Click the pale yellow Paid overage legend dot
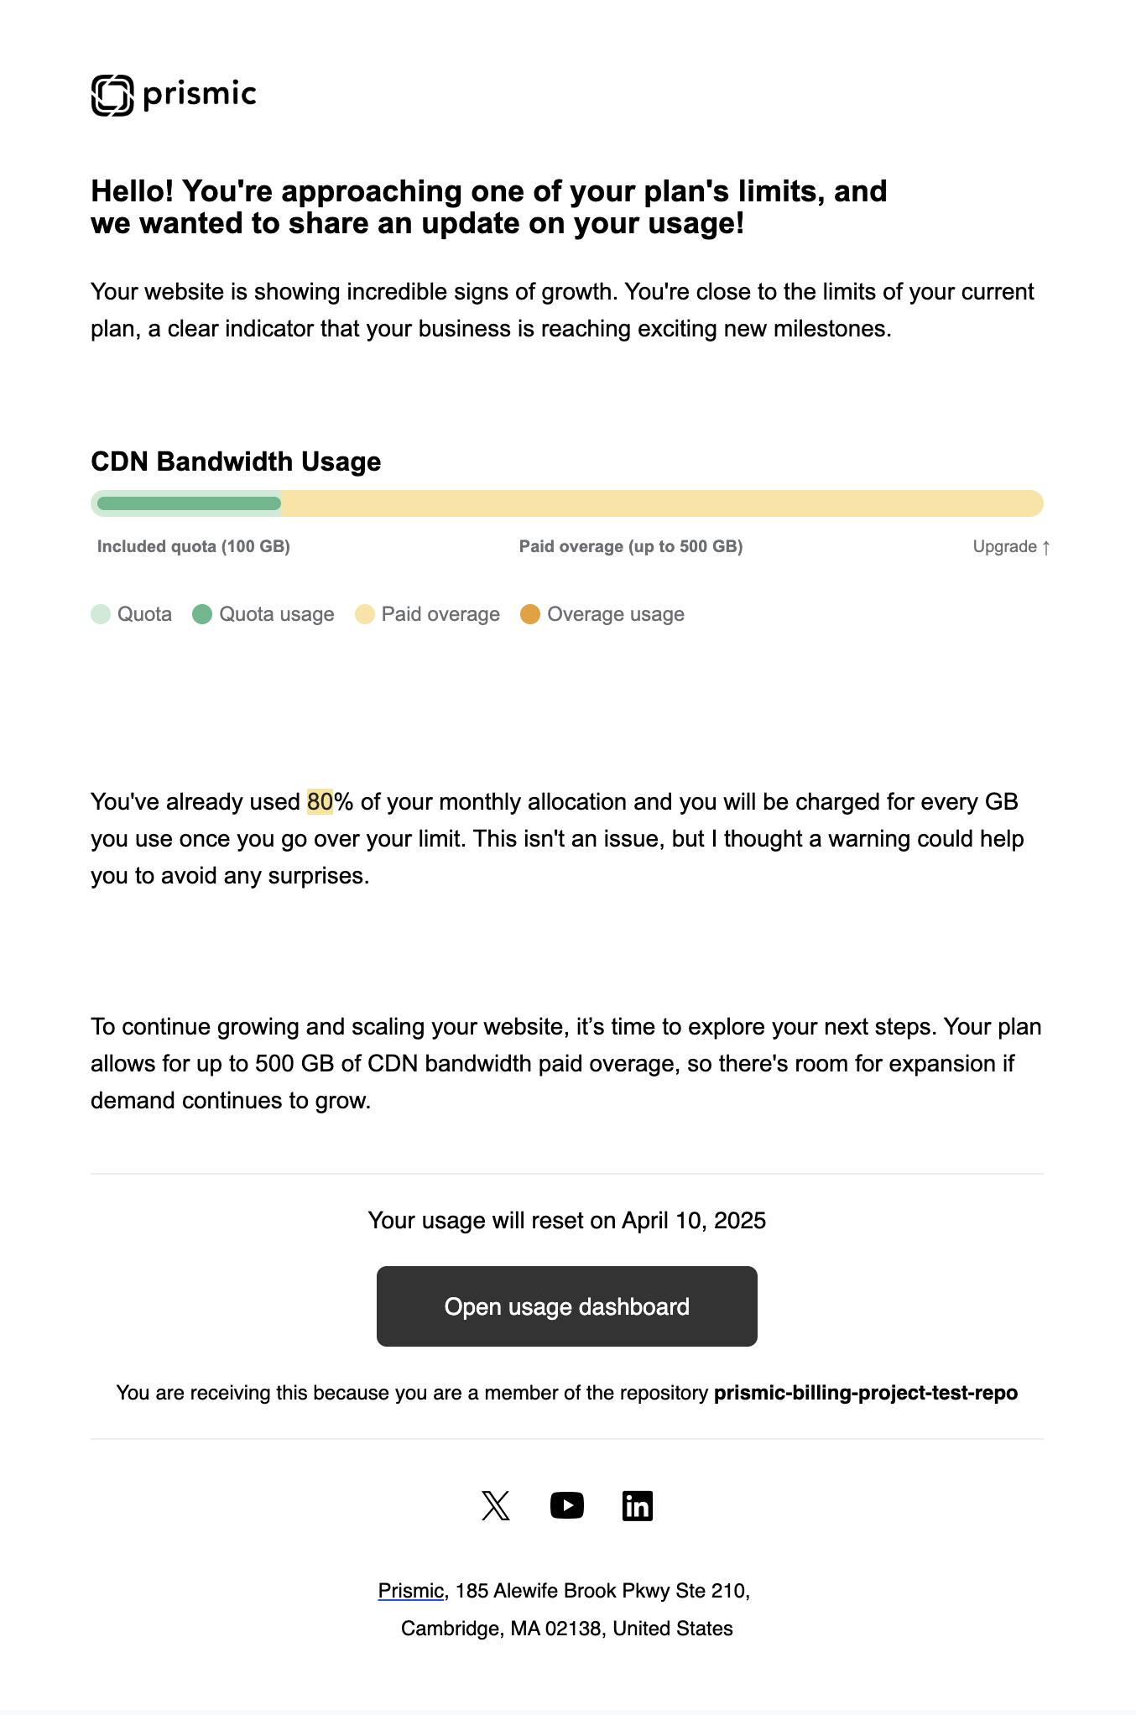 point(364,615)
